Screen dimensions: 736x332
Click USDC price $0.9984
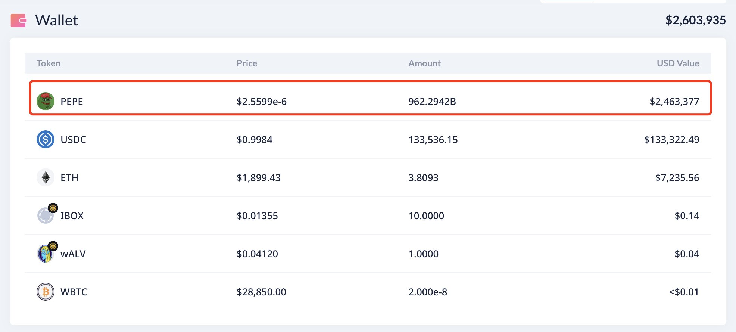pos(255,140)
